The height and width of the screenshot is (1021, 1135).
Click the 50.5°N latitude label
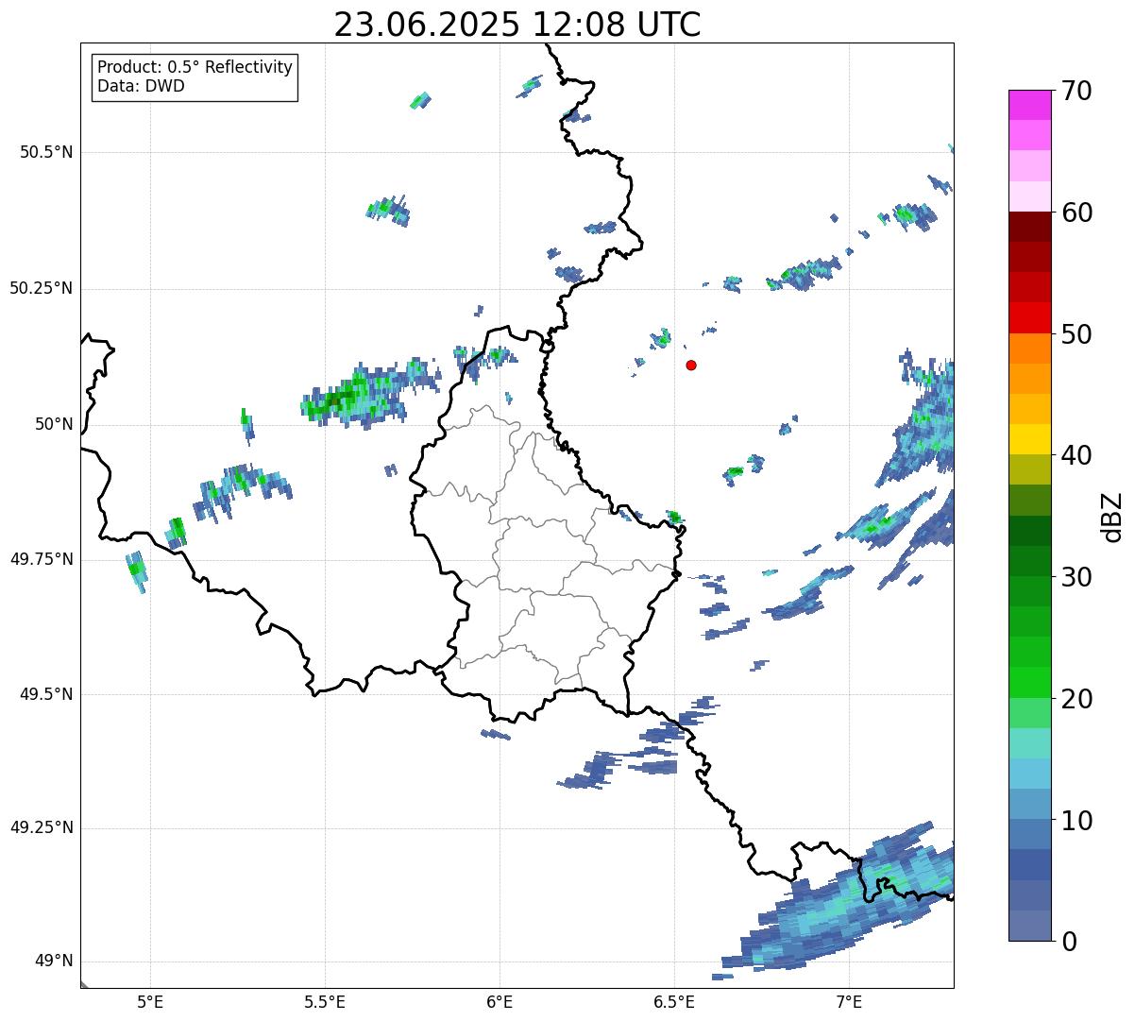(x=46, y=152)
